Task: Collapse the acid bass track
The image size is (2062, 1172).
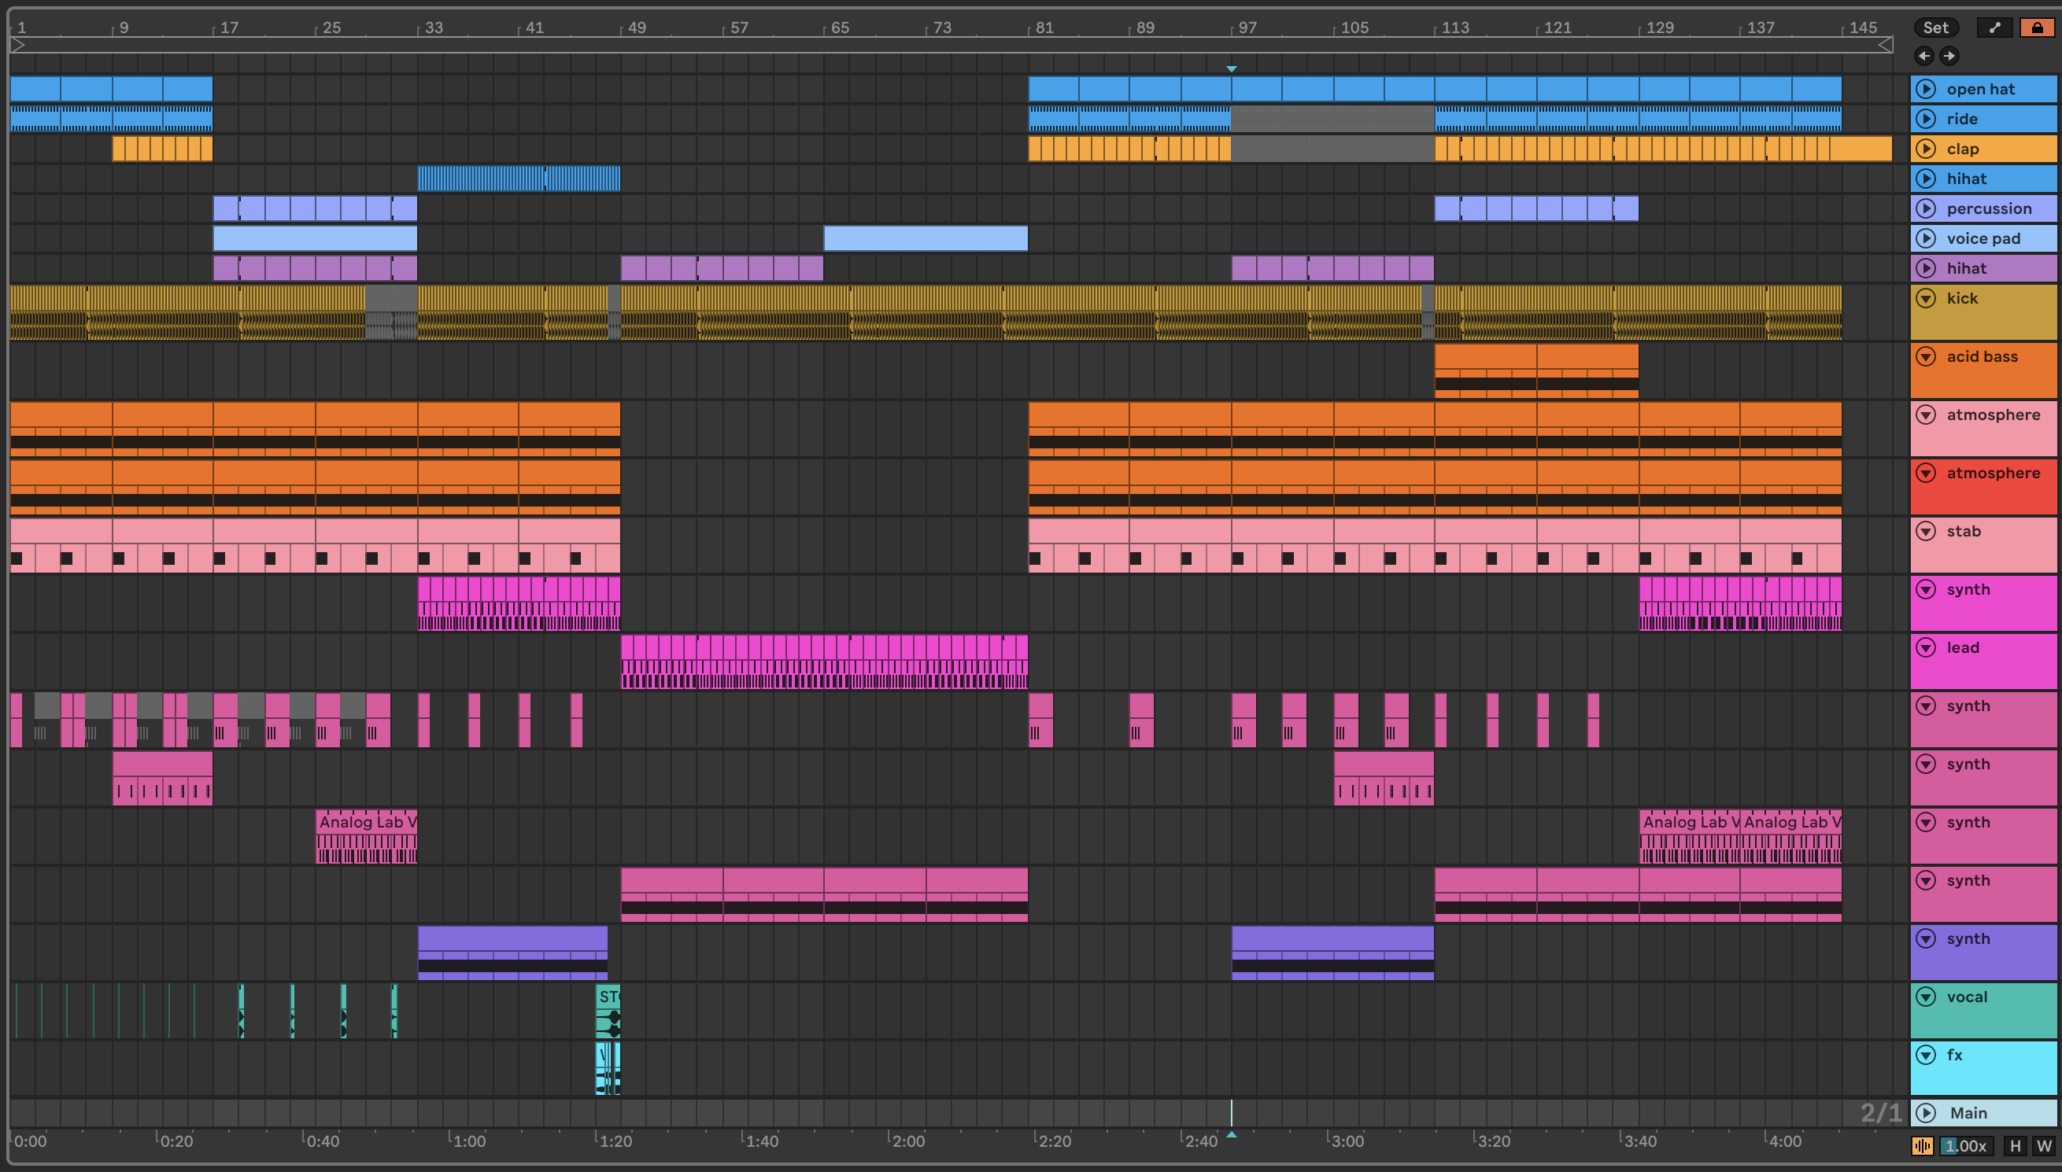Action: point(1925,356)
